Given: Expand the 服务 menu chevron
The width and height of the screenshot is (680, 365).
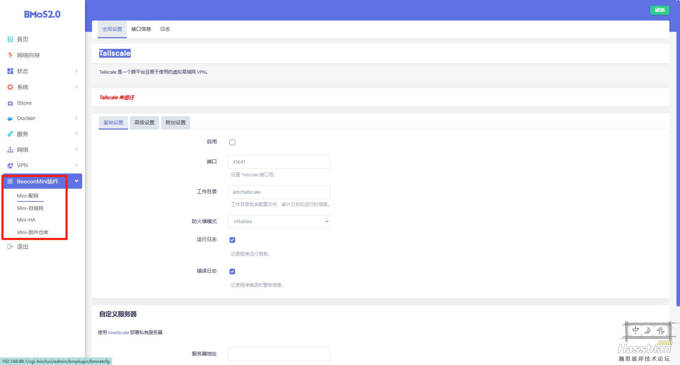Looking at the screenshot, I should click(76, 133).
